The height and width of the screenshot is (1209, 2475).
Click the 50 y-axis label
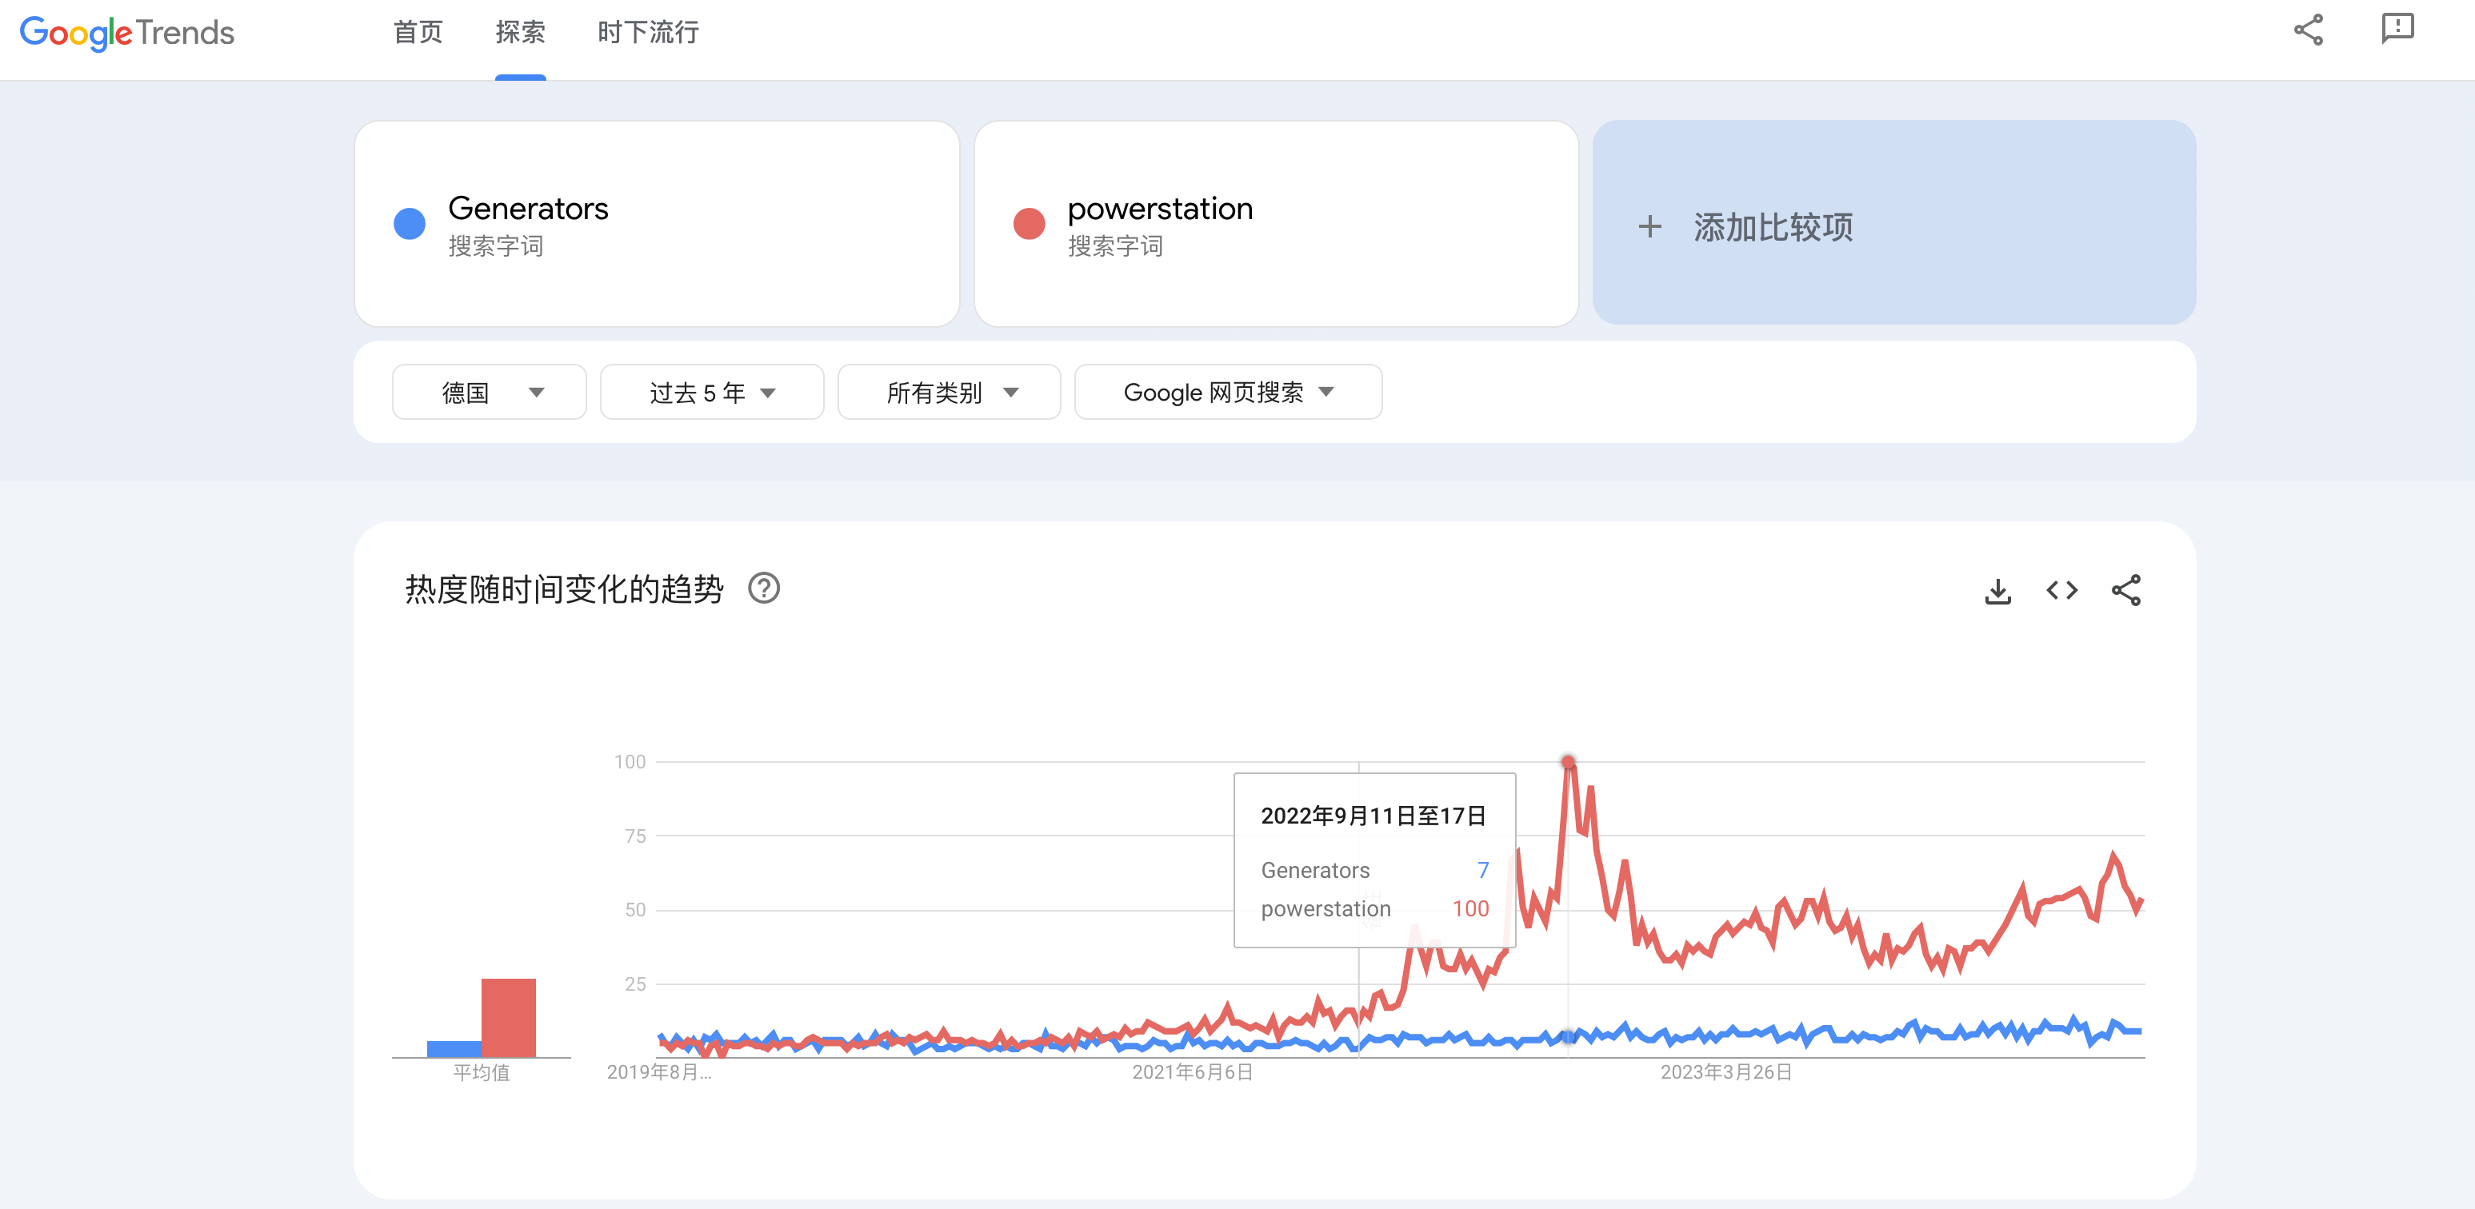[x=635, y=911]
